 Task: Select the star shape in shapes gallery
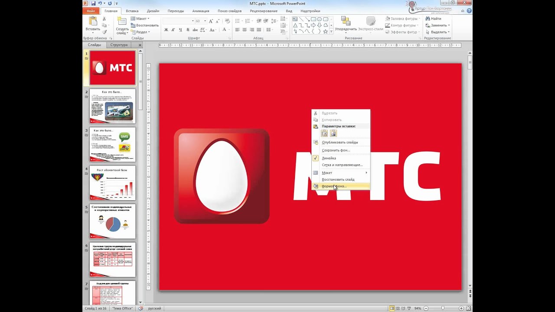tap(325, 31)
